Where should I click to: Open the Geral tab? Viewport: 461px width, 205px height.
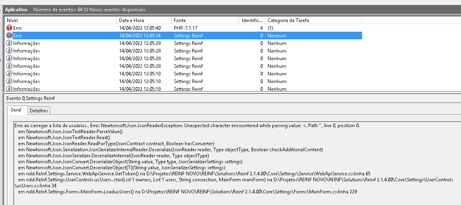pos(16,110)
